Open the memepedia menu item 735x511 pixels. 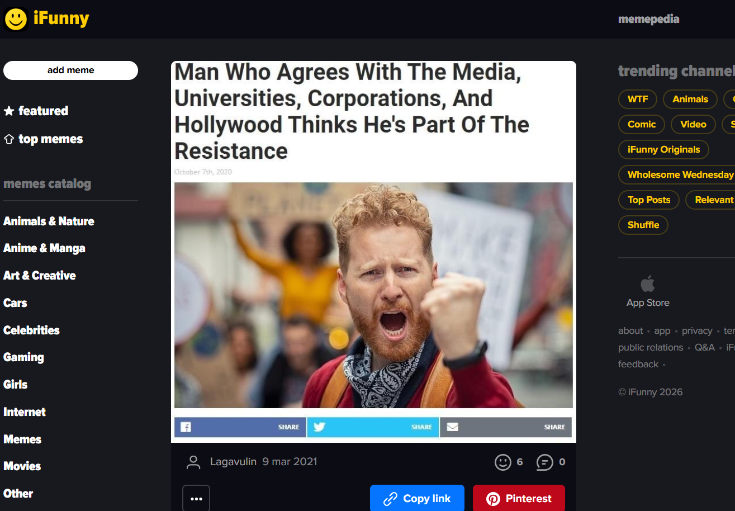(649, 19)
